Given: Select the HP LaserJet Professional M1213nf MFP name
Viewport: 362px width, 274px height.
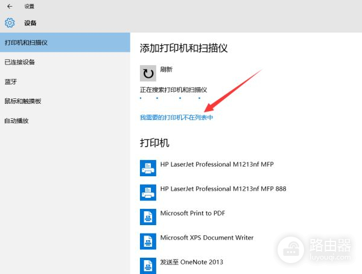Looking at the screenshot, I should pos(213,164).
